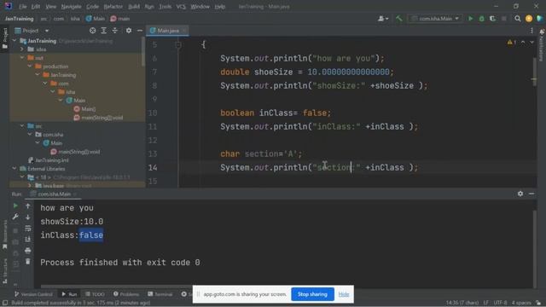Open the user account icon dropdown
The height and width of the screenshot is (307, 546).
tap(383, 19)
